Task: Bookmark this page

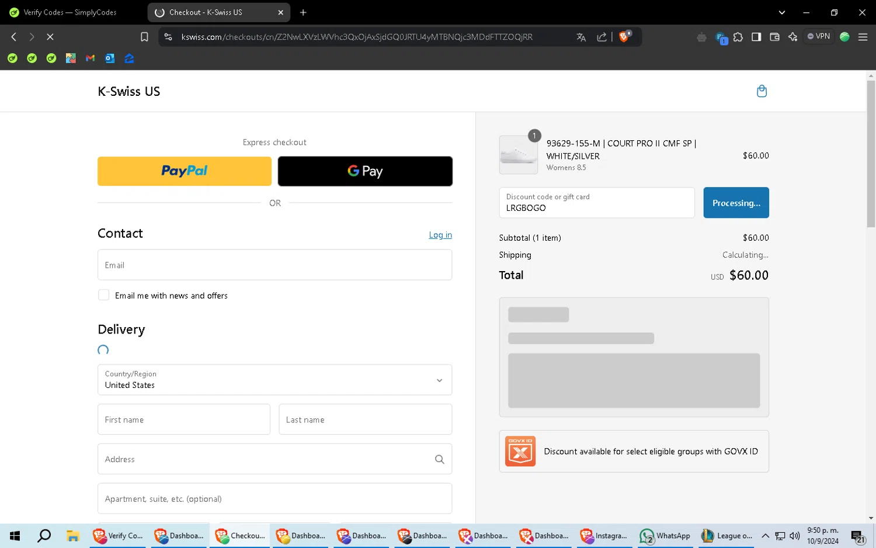Action: (x=144, y=37)
